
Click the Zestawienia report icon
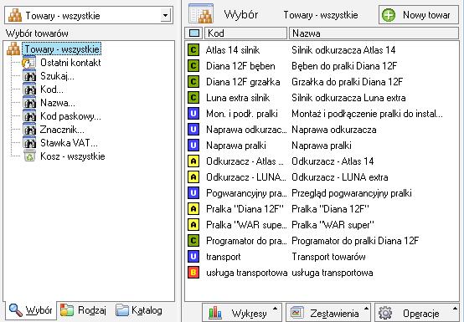296,313
